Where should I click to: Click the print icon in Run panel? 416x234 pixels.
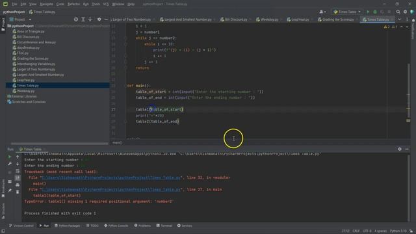point(18,185)
